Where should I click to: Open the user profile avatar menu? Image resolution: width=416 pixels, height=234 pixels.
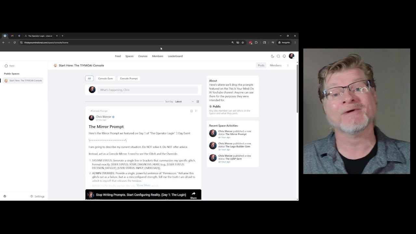(x=292, y=56)
